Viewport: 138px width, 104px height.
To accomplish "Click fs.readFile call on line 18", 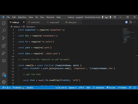I will click(x=52, y=80).
